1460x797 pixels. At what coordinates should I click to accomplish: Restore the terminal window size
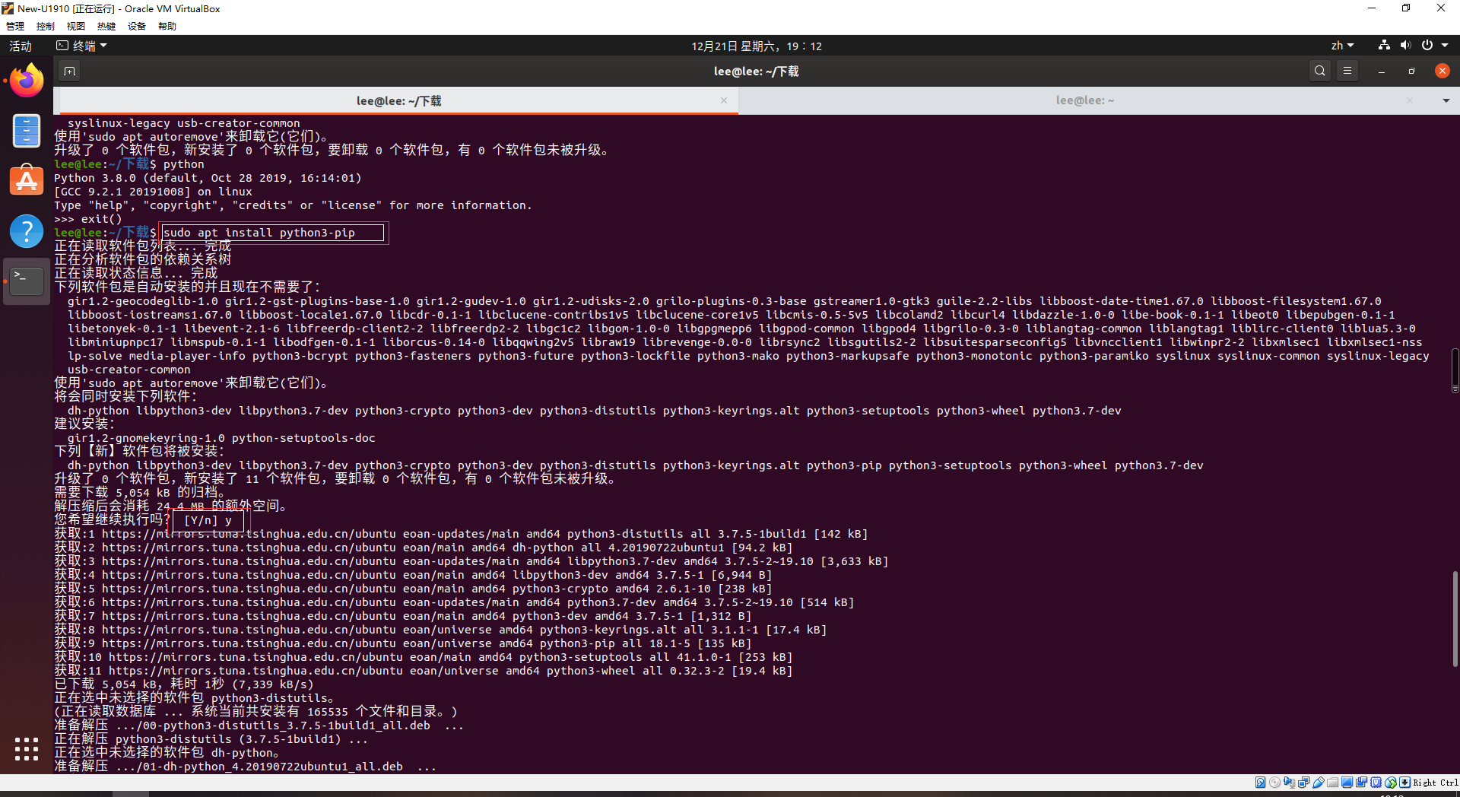1411,71
